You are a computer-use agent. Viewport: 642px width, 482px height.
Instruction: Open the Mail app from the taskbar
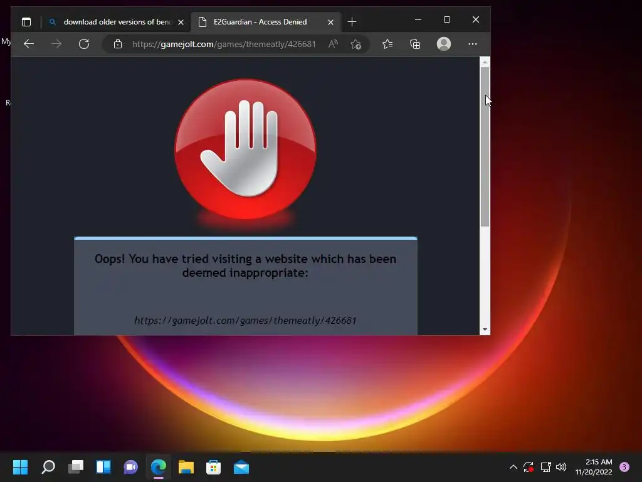tap(241, 467)
